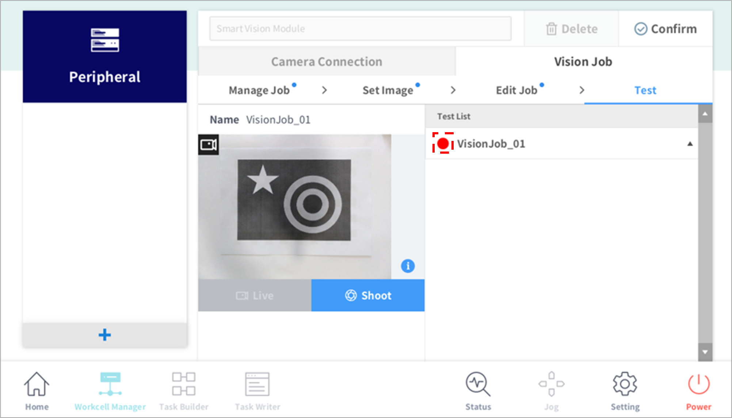Select the Peripheral server tile

click(105, 57)
